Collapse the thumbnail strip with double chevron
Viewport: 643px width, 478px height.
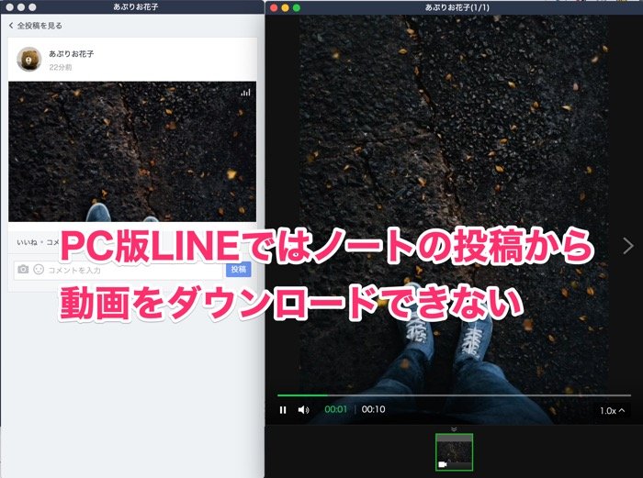[454, 428]
